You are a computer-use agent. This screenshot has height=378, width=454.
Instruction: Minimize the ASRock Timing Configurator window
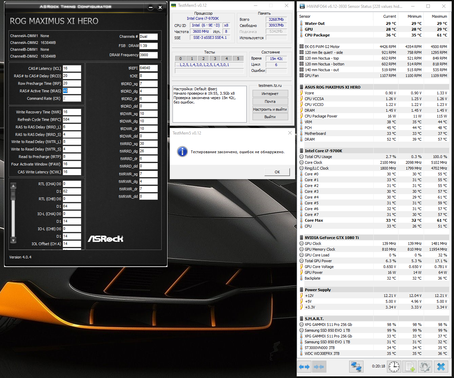click(x=151, y=7)
